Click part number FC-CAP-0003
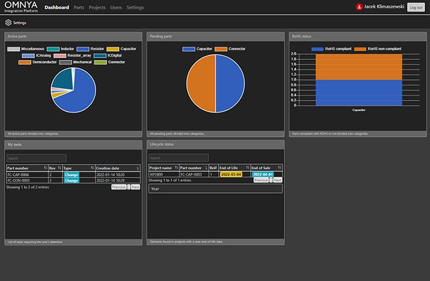 (x=191, y=174)
